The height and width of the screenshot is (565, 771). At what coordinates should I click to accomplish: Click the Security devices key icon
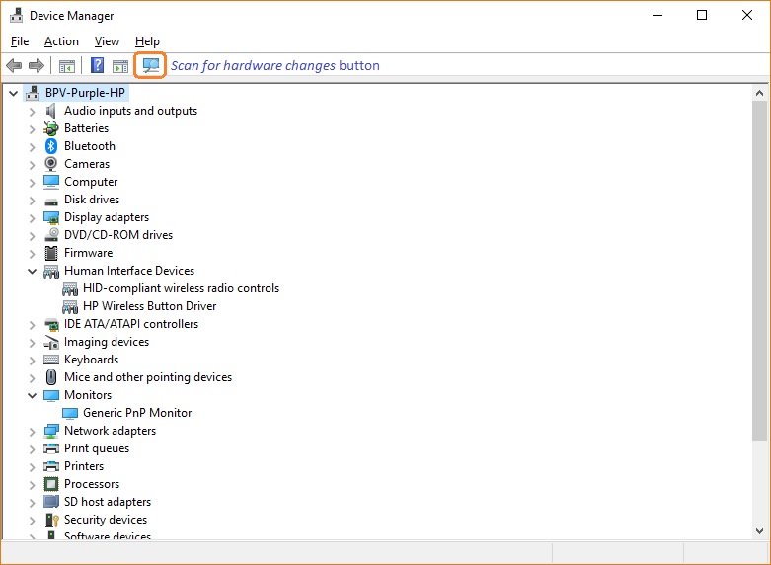51,520
